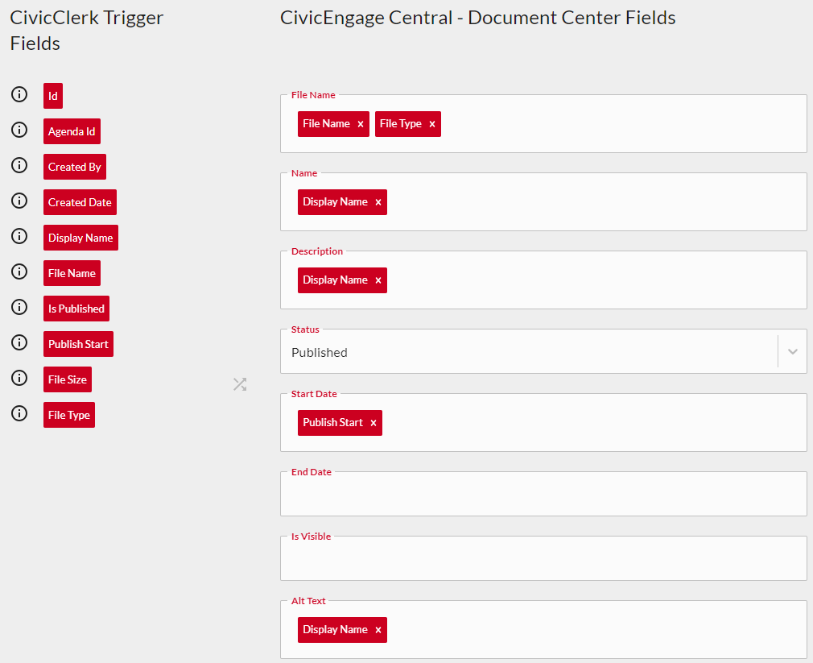This screenshot has width=813, height=663.
Task: Click info icon next to Is Published
Action: pyautogui.click(x=19, y=307)
